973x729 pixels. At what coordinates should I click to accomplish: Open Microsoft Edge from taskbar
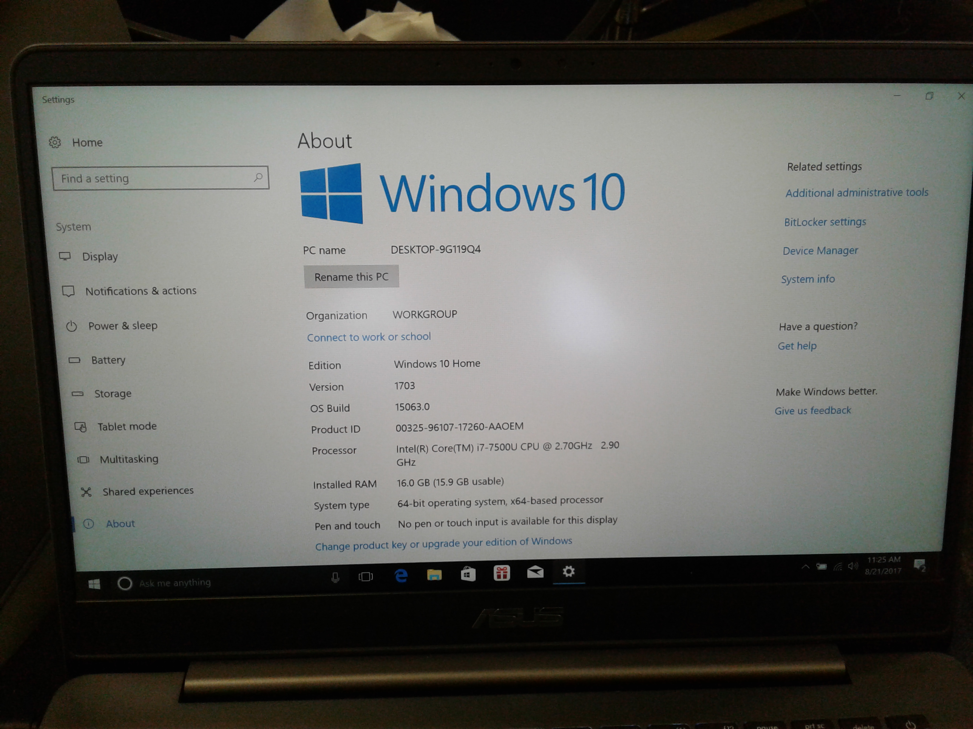click(x=401, y=575)
